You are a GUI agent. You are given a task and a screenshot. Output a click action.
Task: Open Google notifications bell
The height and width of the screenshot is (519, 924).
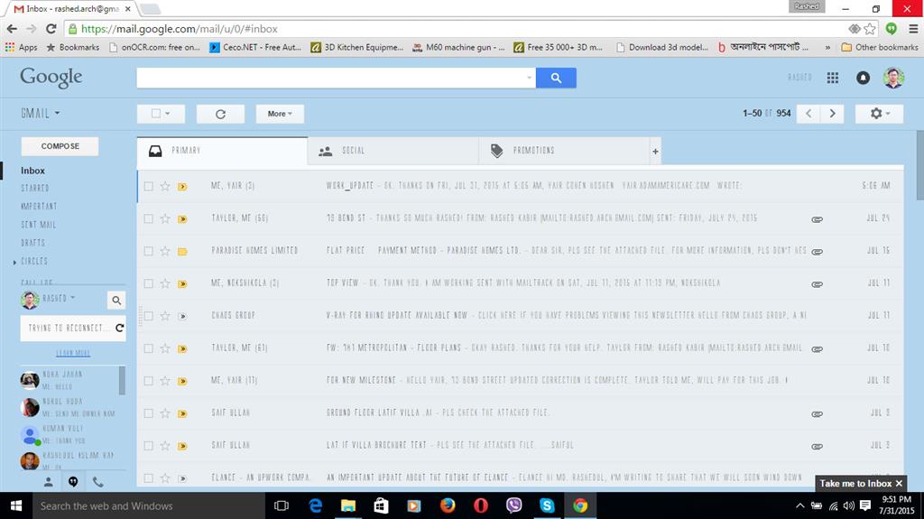click(x=863, y=78)
